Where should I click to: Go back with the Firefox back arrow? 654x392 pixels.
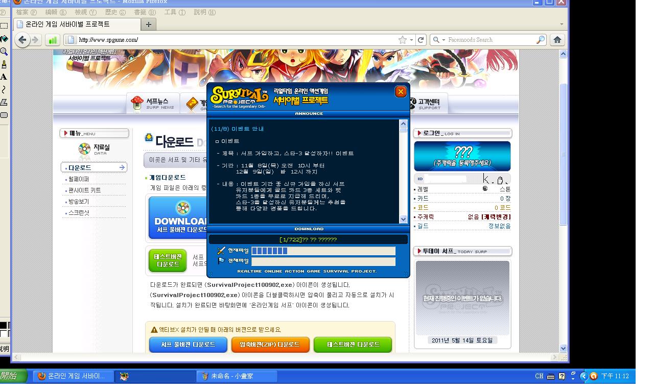22,40
